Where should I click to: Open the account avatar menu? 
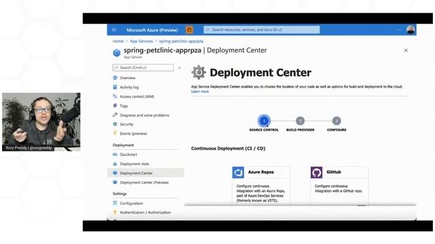pos(411,30)
